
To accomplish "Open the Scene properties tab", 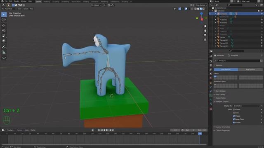I will pos(211,74).
